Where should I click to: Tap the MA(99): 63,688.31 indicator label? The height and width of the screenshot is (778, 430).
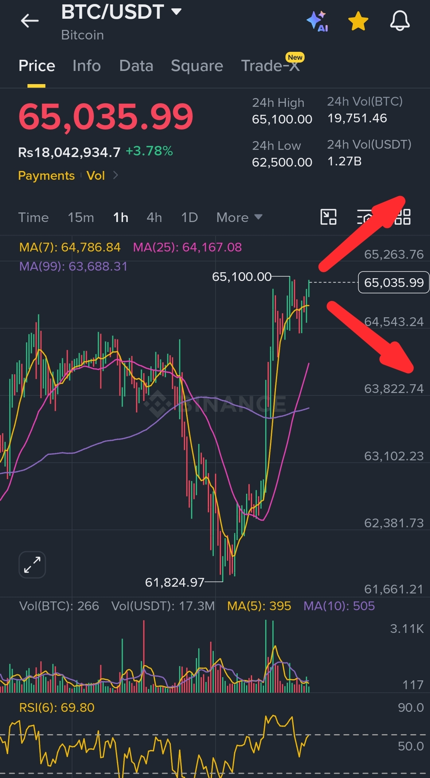(x=73, y=267)
